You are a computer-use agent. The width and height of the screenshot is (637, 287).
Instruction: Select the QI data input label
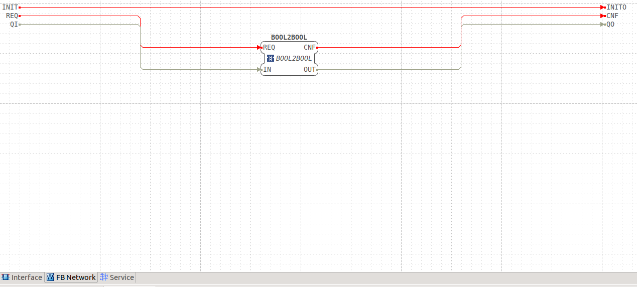click(14, 24)
